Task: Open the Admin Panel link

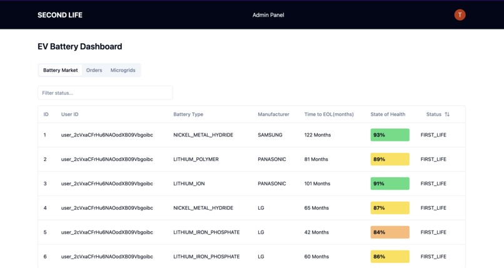Action: coord(268,15)
